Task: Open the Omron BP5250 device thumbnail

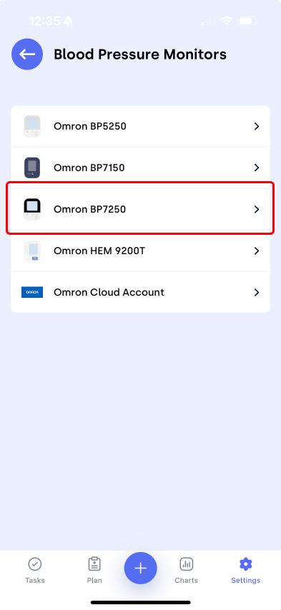Action: point(32,126)
